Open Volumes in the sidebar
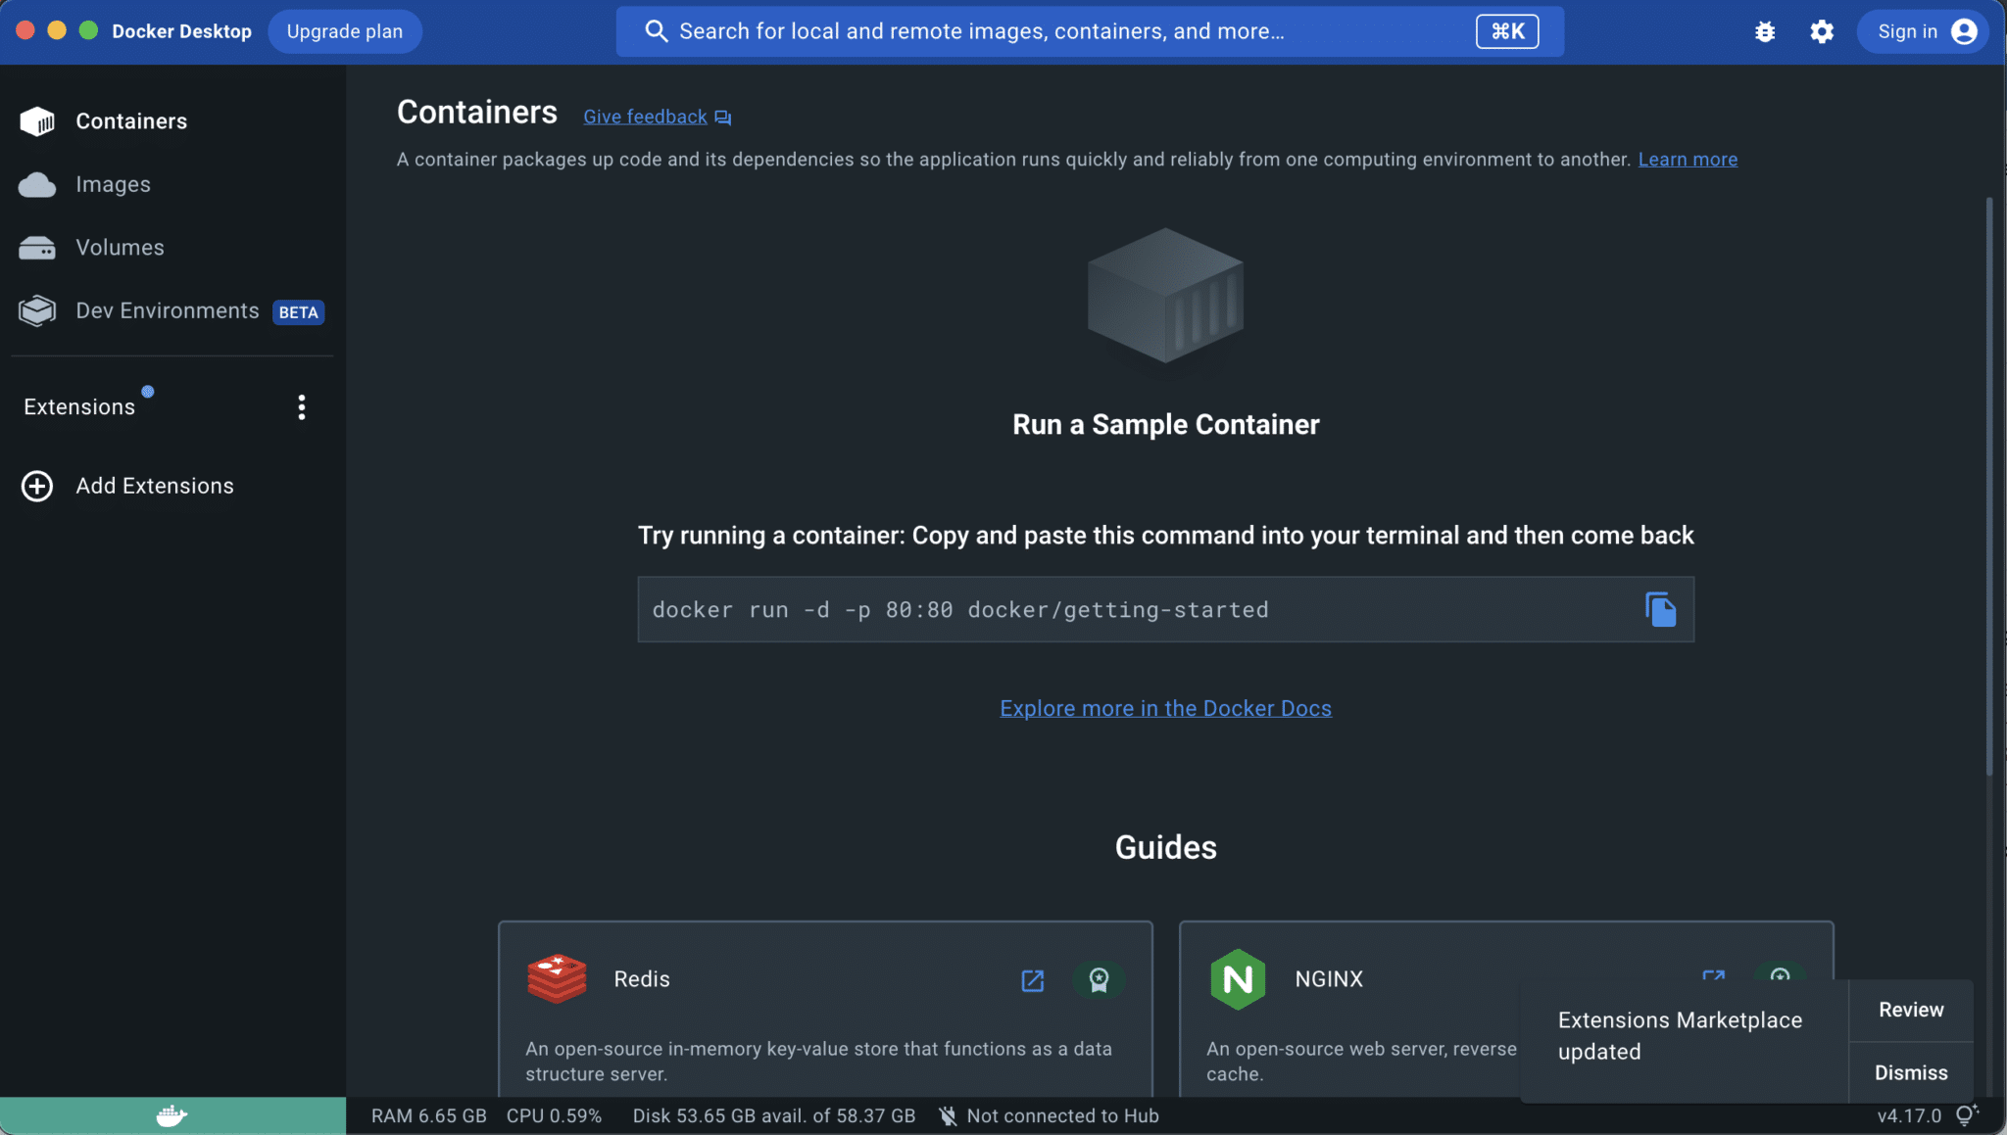Image resolution: width=2007 pixels, height=1135 pixels. tap(120, 248)
